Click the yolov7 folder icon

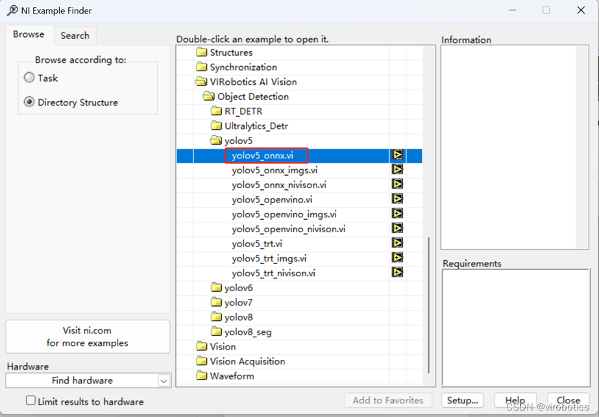[x=216, y=302]
